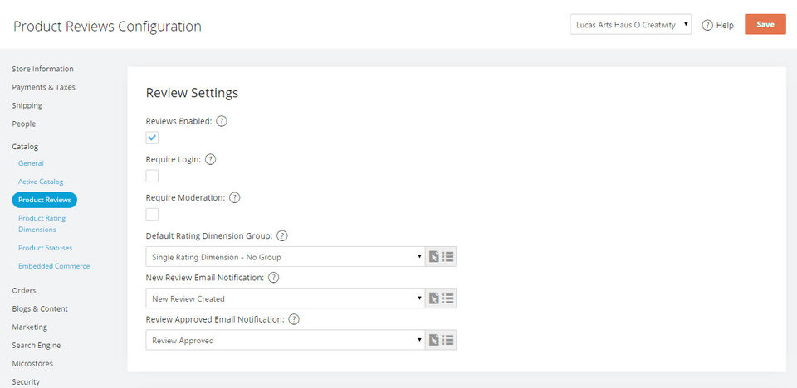Open Store Information in the sidebar

coord(42,69)
